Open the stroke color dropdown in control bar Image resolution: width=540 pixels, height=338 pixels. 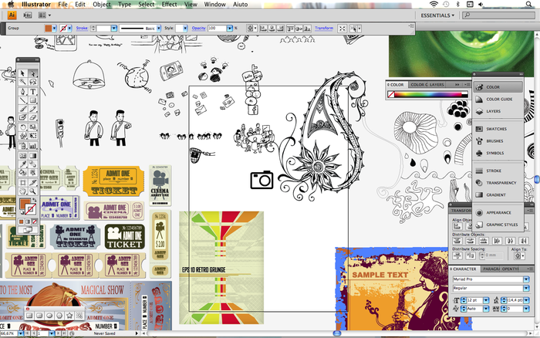[69, 29]
